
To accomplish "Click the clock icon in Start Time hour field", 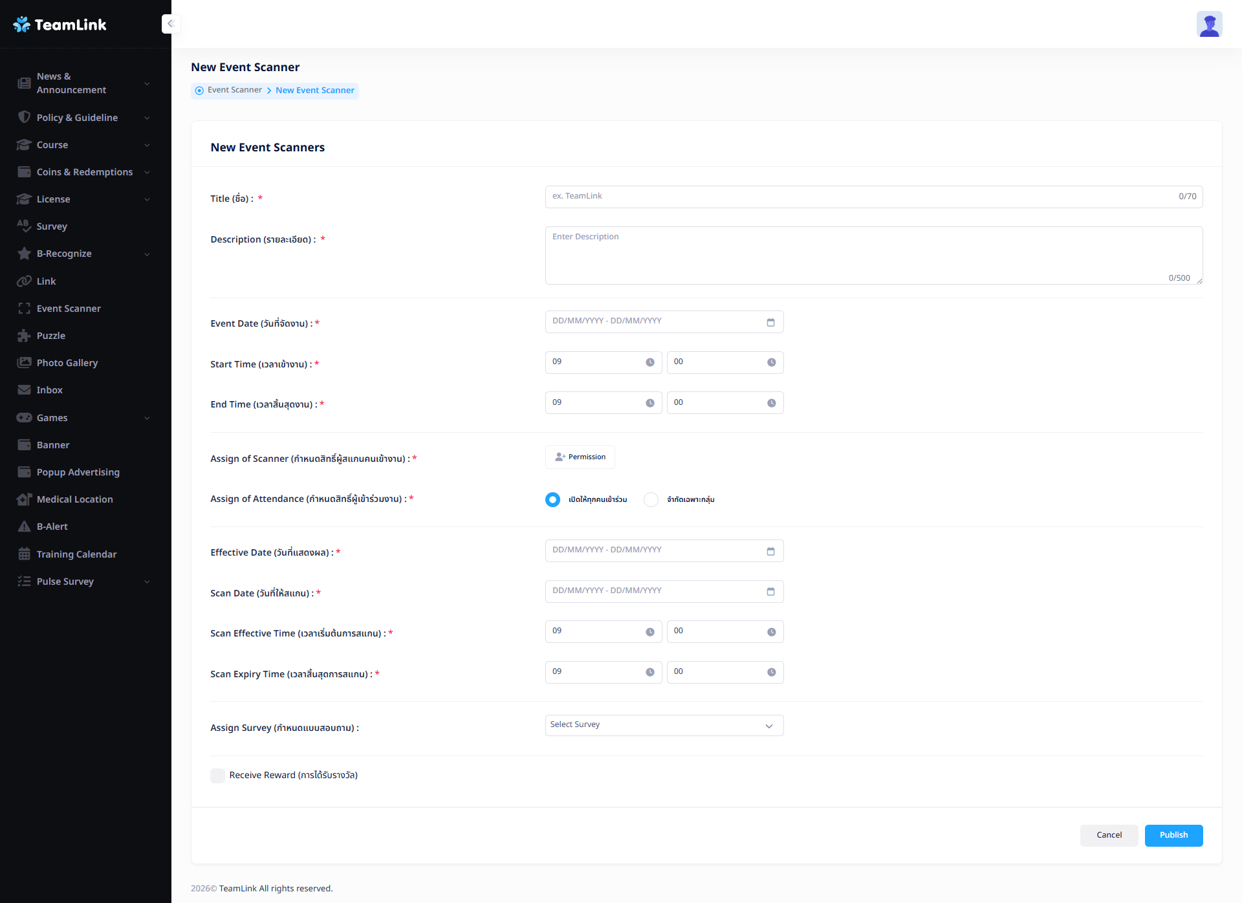I will pos(649,363).
